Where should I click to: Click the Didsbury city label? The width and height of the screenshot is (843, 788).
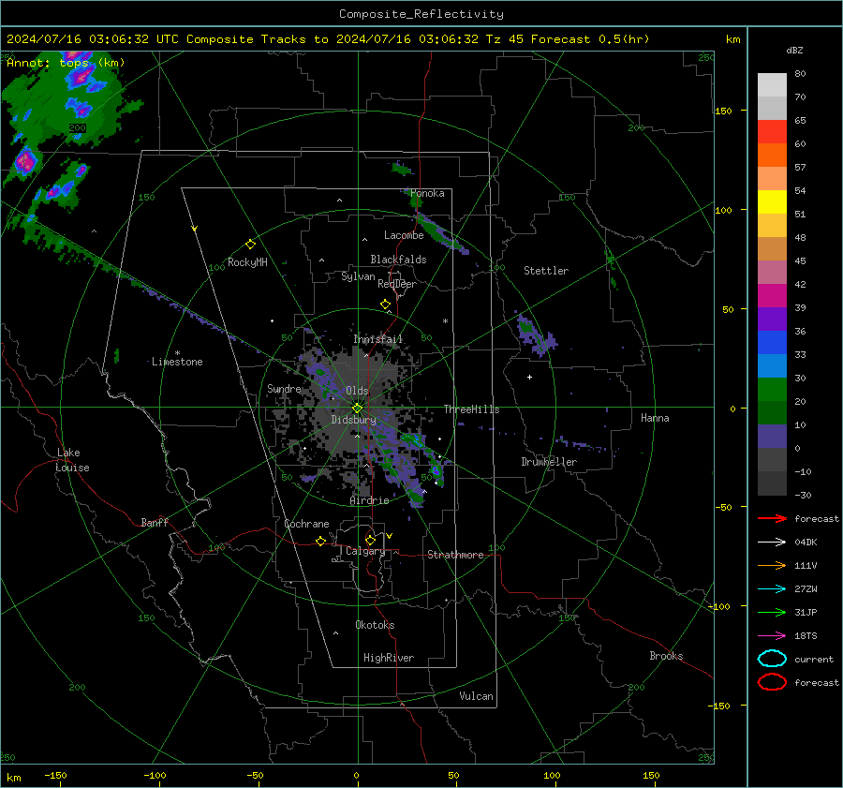pos(353,420)
